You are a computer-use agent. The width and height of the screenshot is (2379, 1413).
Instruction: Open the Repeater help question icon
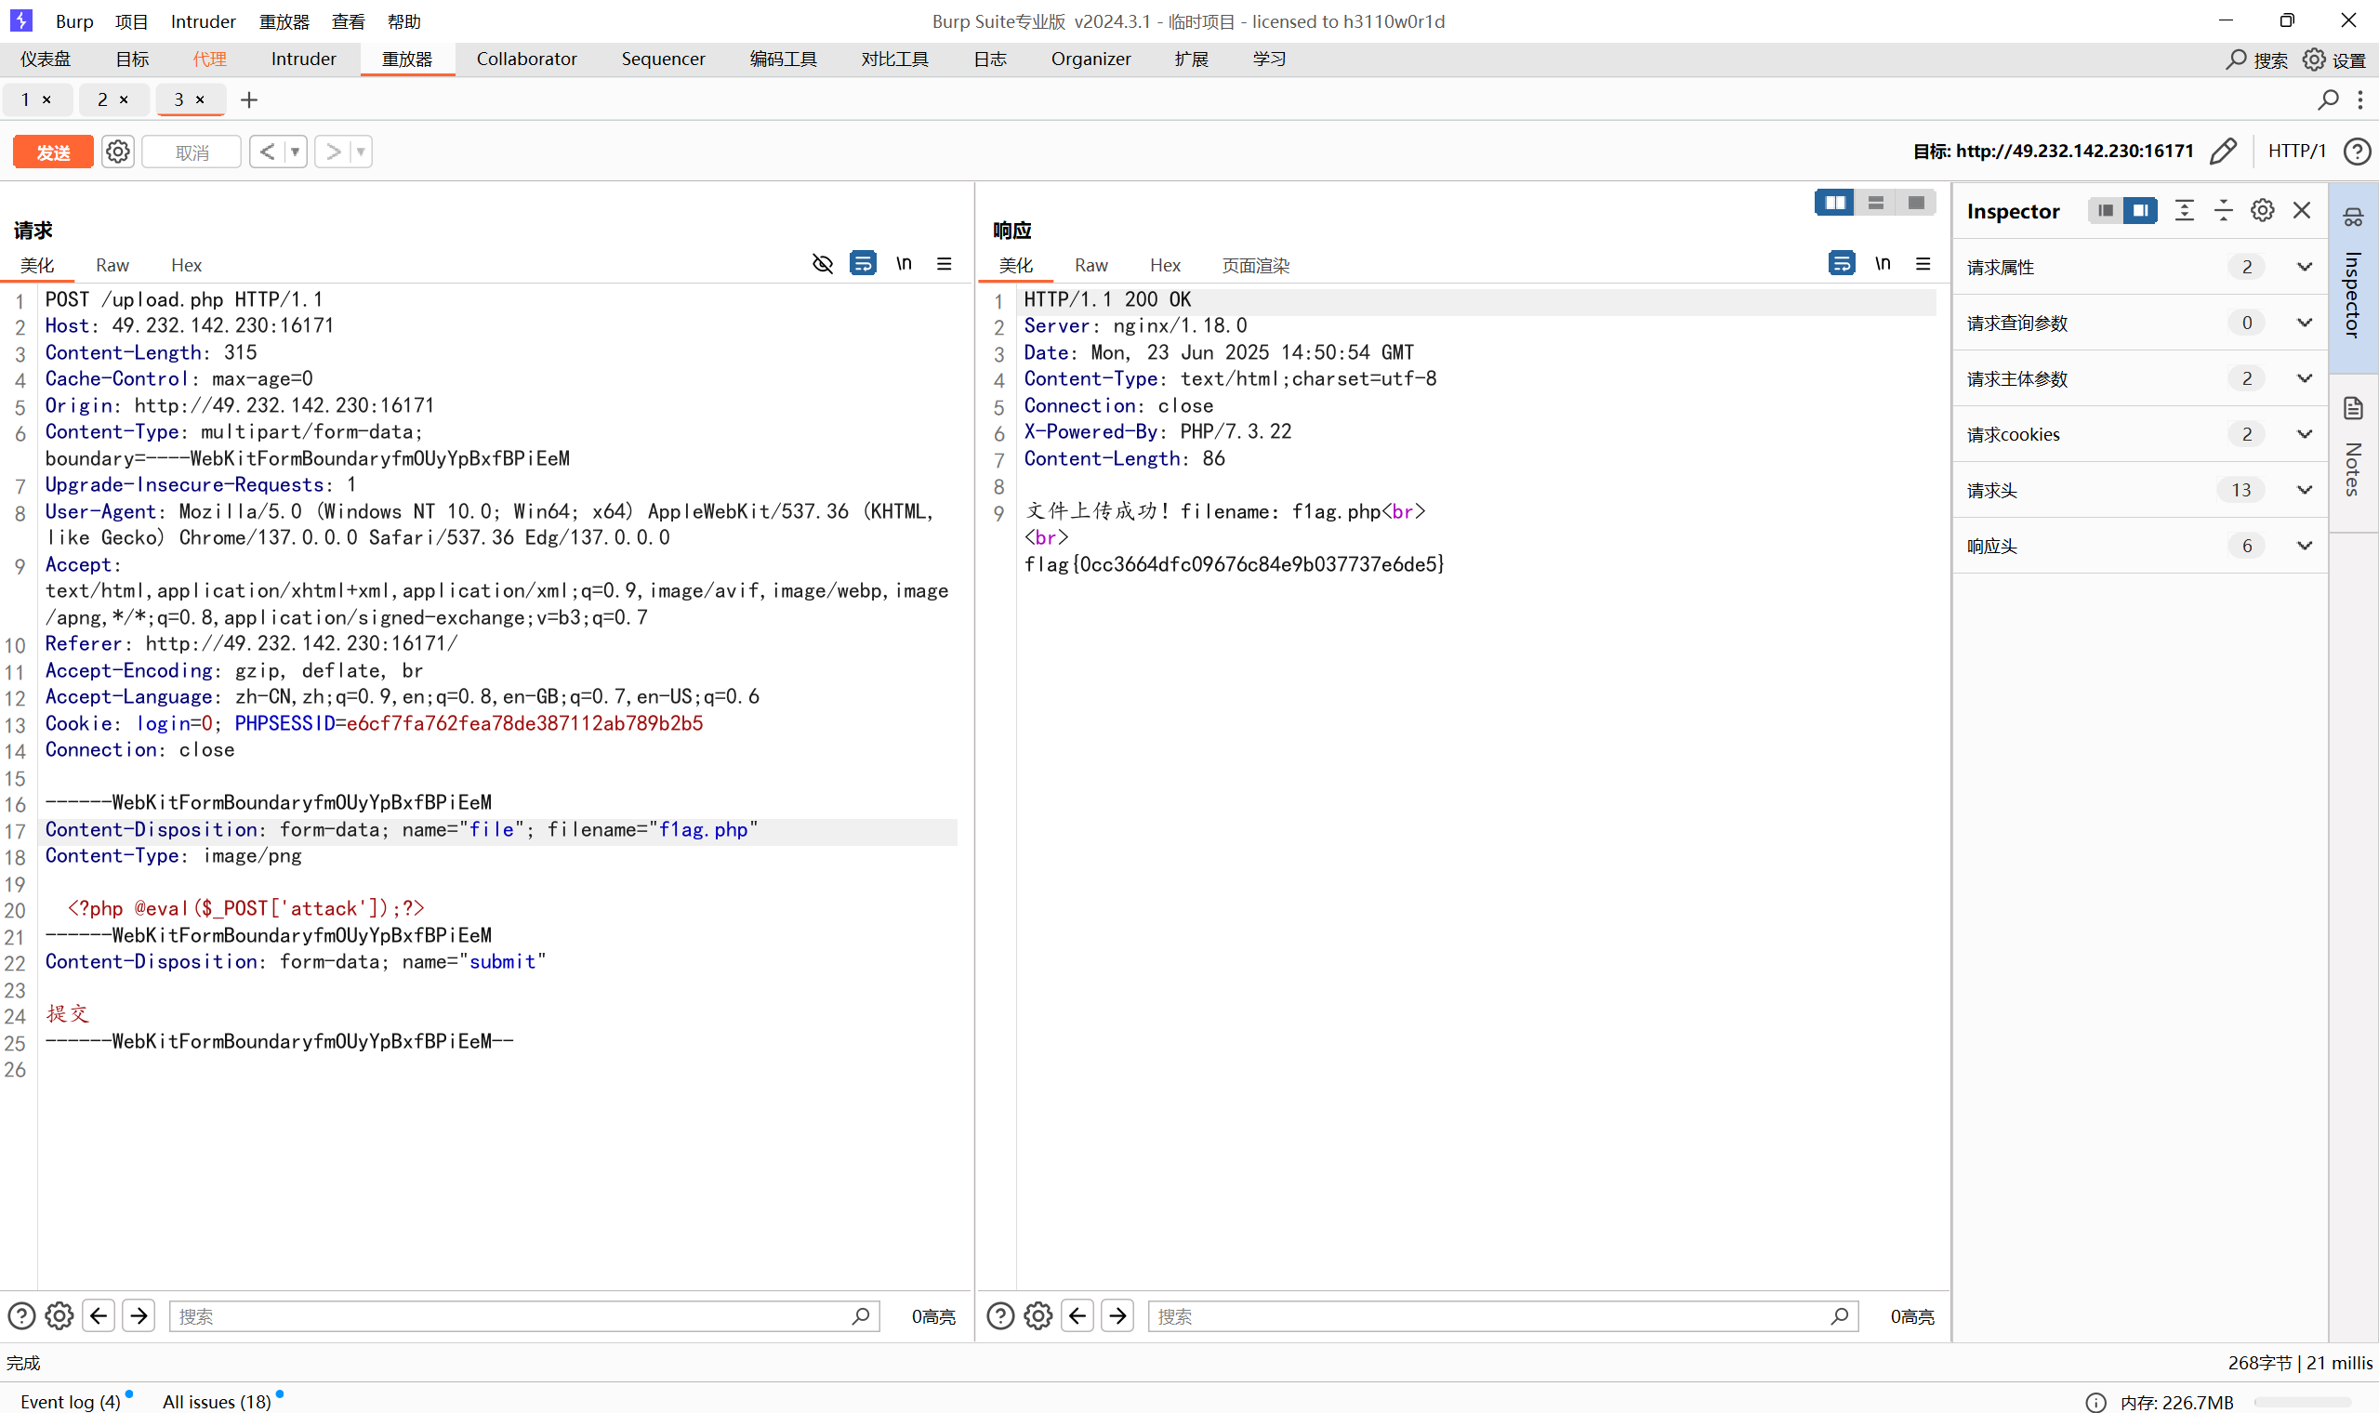(2357, 152)
